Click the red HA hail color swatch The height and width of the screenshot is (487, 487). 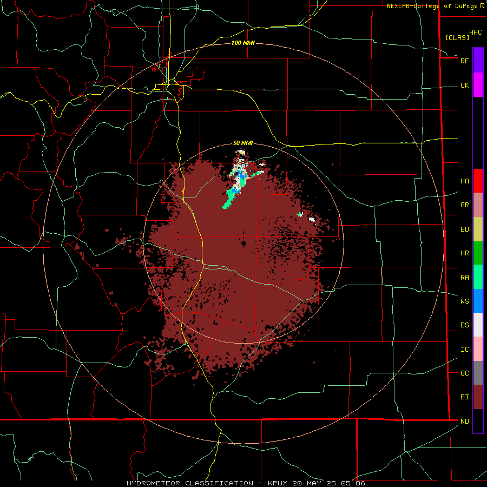[x=478, y=181]
